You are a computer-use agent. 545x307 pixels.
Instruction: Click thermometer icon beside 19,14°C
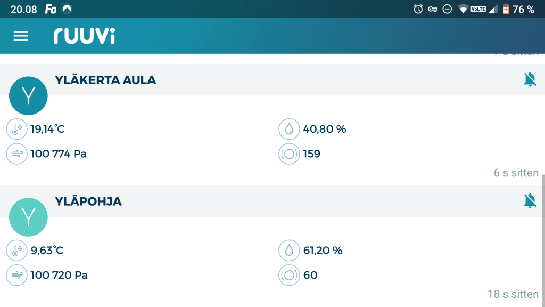16,129
